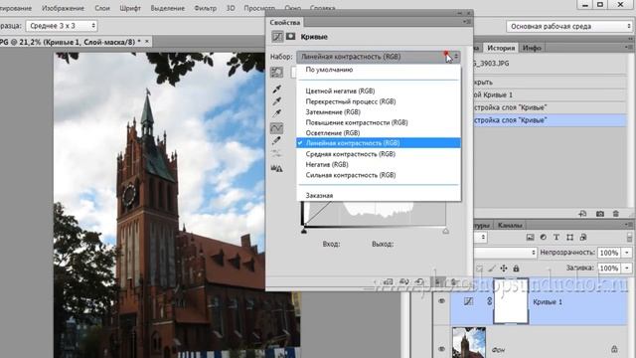636x358 pixels.
Task: Switch to the Инфо tab
Action: [x=532, y=48]
